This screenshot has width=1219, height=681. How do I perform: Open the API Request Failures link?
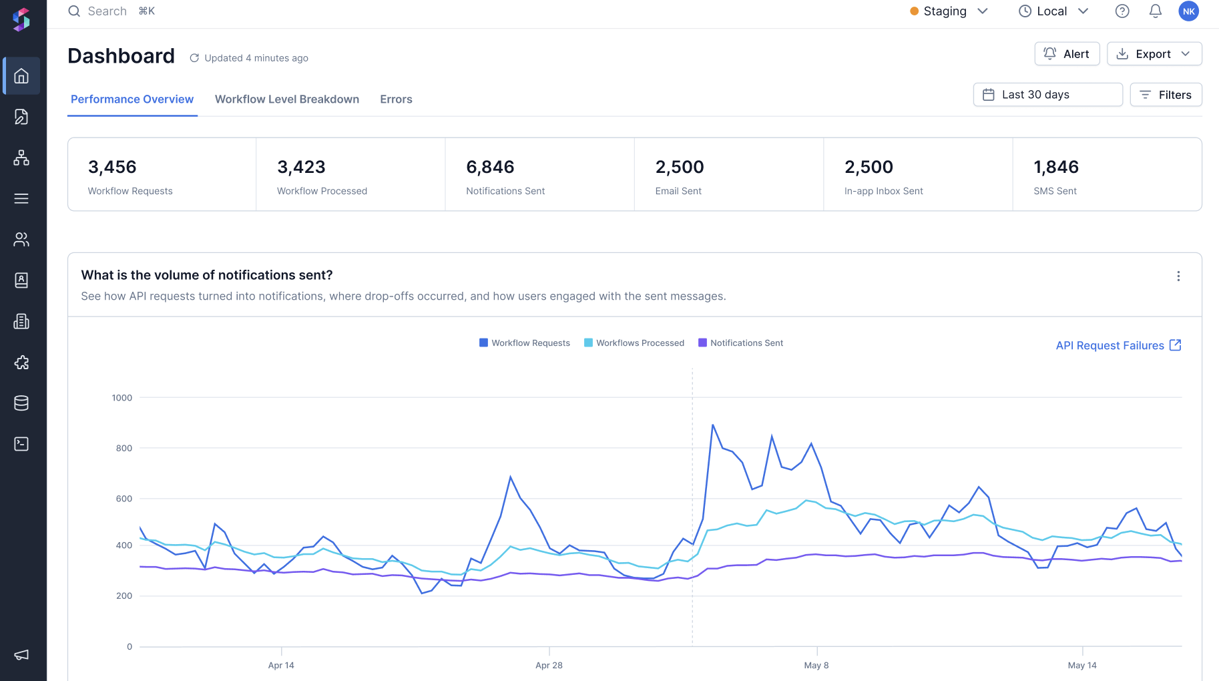1118,346
